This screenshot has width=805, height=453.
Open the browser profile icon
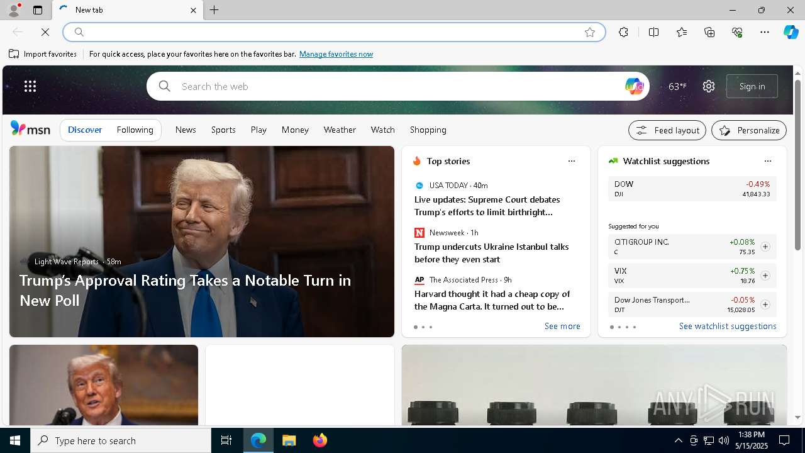click(14, 10)
